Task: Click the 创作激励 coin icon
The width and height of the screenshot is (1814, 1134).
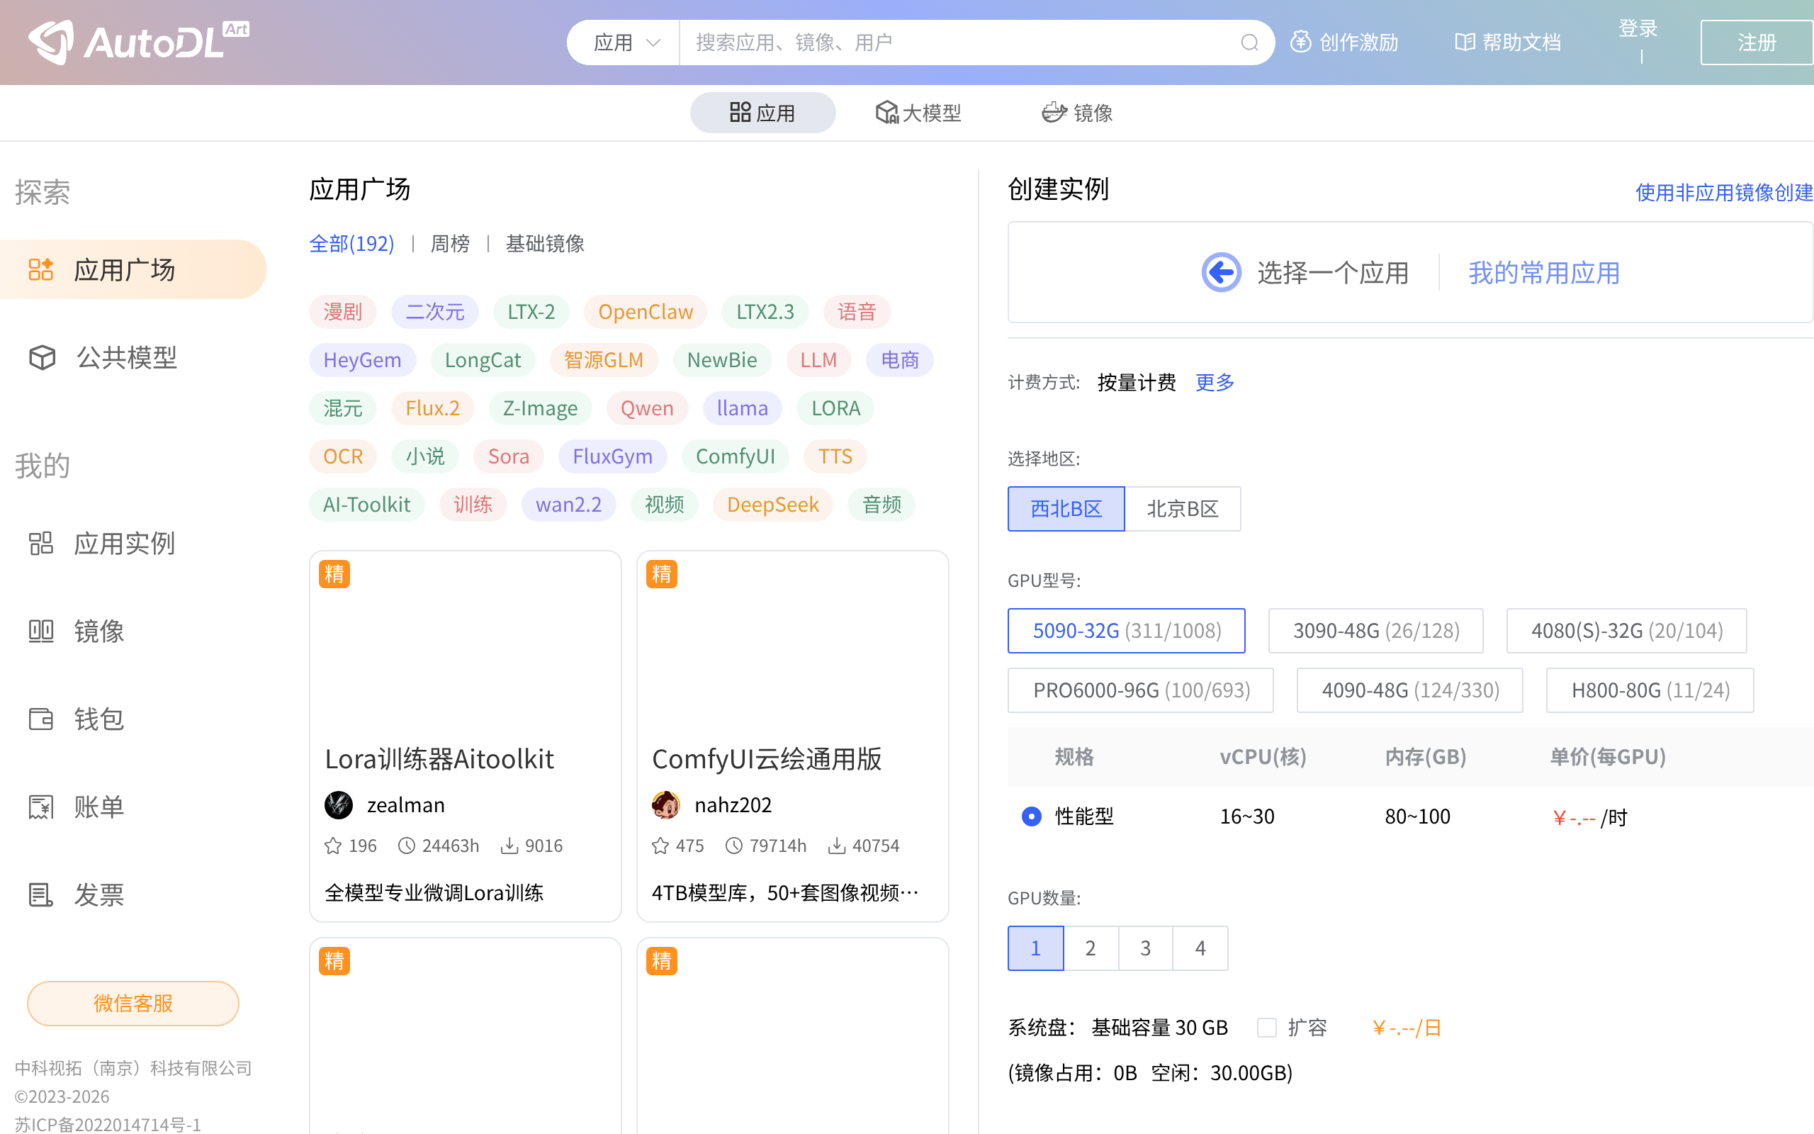Action: (x=1300, y=42)
